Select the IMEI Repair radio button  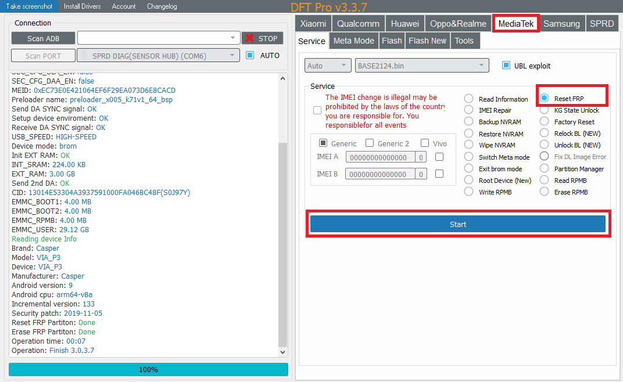tap(469, 110)
